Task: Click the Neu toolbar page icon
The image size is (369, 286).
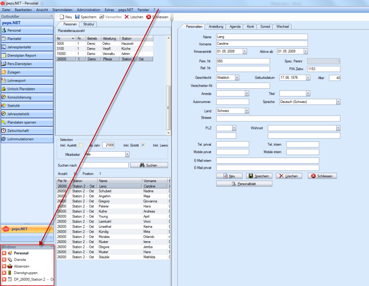Action: click(62, 17)
